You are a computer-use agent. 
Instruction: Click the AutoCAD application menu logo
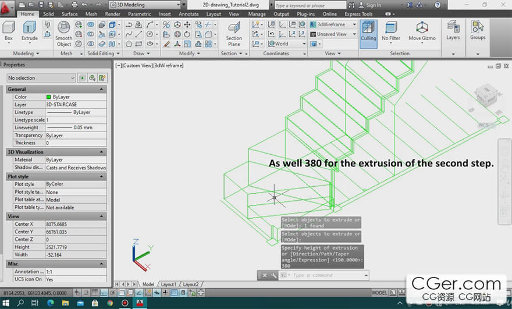coord(6,7)
